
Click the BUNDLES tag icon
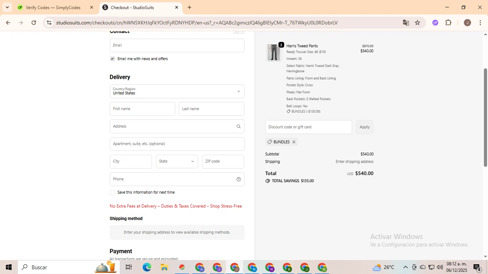pyautogui.click(x=270, y=142)
